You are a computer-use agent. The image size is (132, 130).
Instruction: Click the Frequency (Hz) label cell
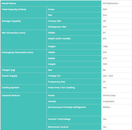74,82
